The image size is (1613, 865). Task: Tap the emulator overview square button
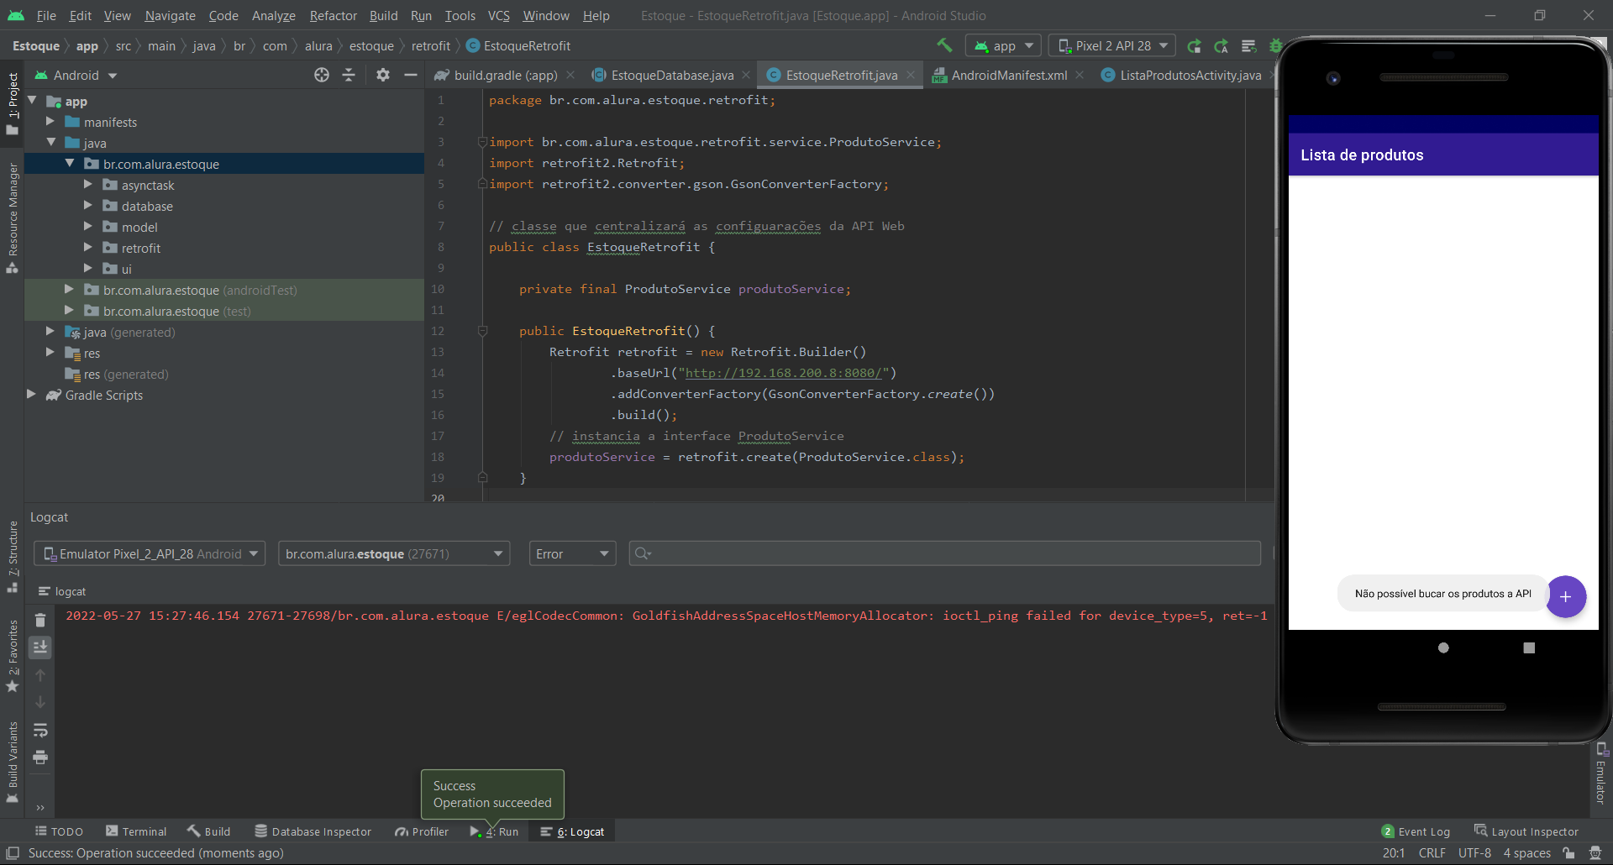click(x=1529, y=647)
